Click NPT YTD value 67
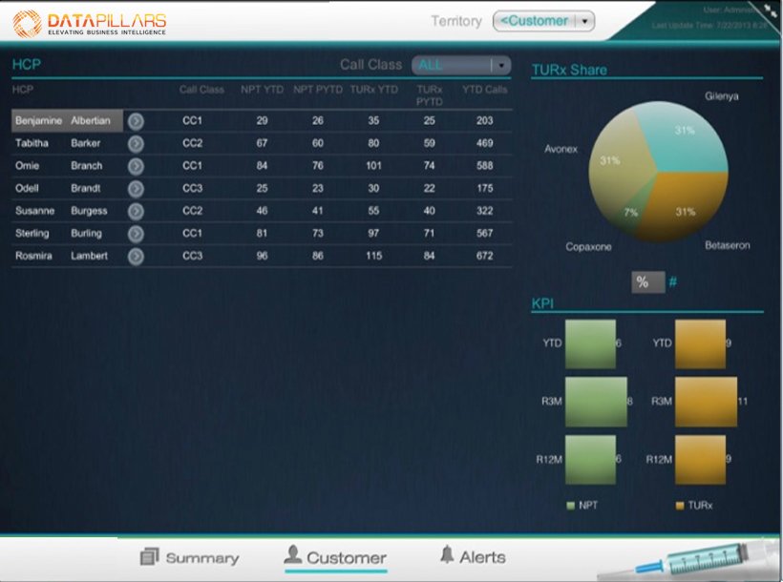783x582 pixels. point(262,143)
